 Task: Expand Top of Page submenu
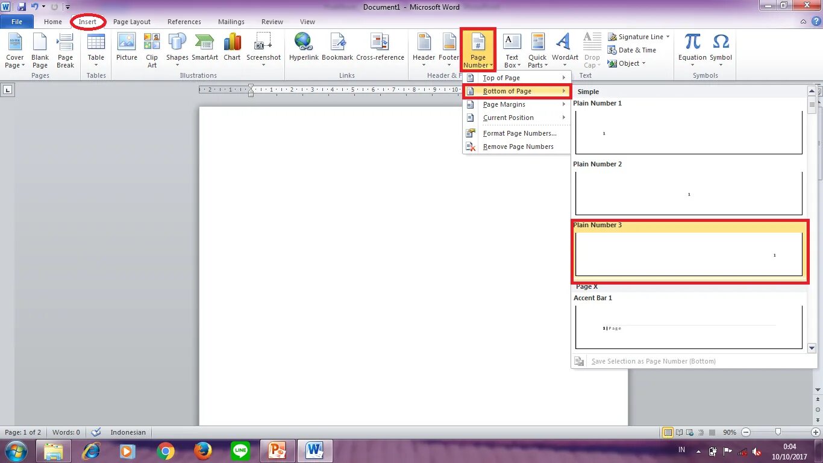click(516, 78)
